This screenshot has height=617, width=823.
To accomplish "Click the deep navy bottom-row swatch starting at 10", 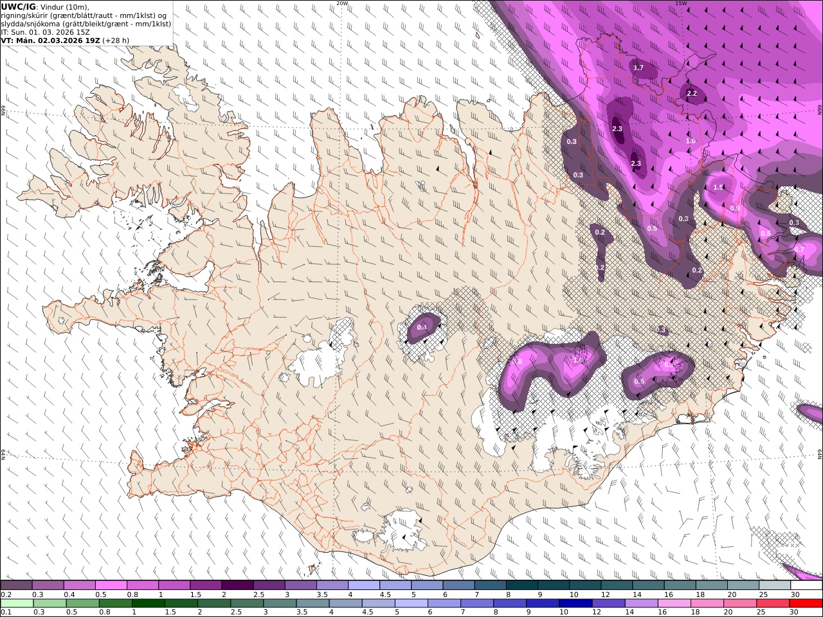I will [575, 604].
